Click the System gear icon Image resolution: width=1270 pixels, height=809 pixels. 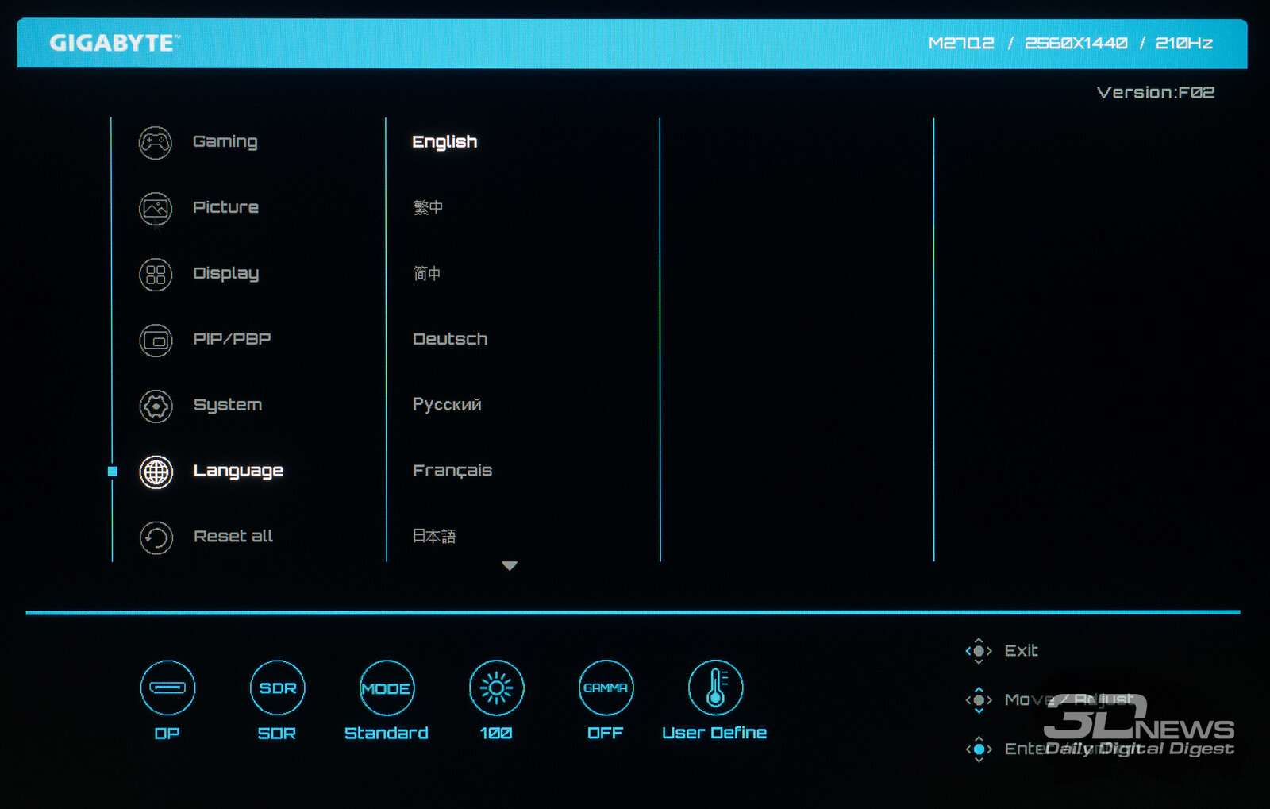pyautogui.click(x=156, y=406)
